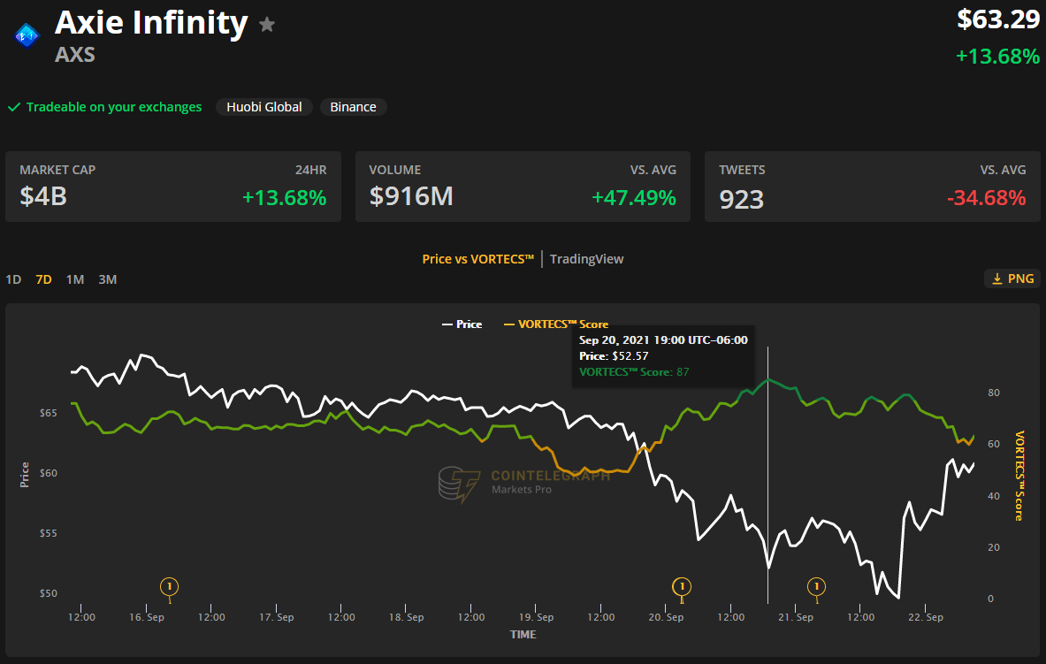Toggle the favorite star next to Axie Infinity
The height and width of the screenshot is (664, 1046).
pos(267,25)
